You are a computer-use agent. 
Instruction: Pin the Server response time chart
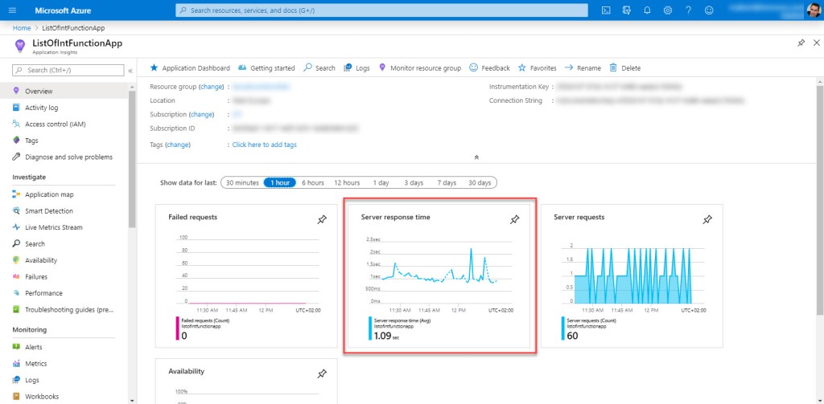coord(515,219)
